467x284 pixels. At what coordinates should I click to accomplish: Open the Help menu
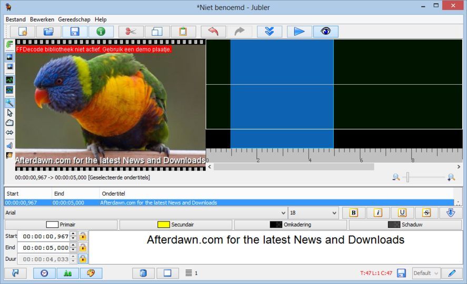101,19
